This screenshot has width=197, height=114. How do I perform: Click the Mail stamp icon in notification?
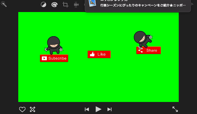pos(93,3)
